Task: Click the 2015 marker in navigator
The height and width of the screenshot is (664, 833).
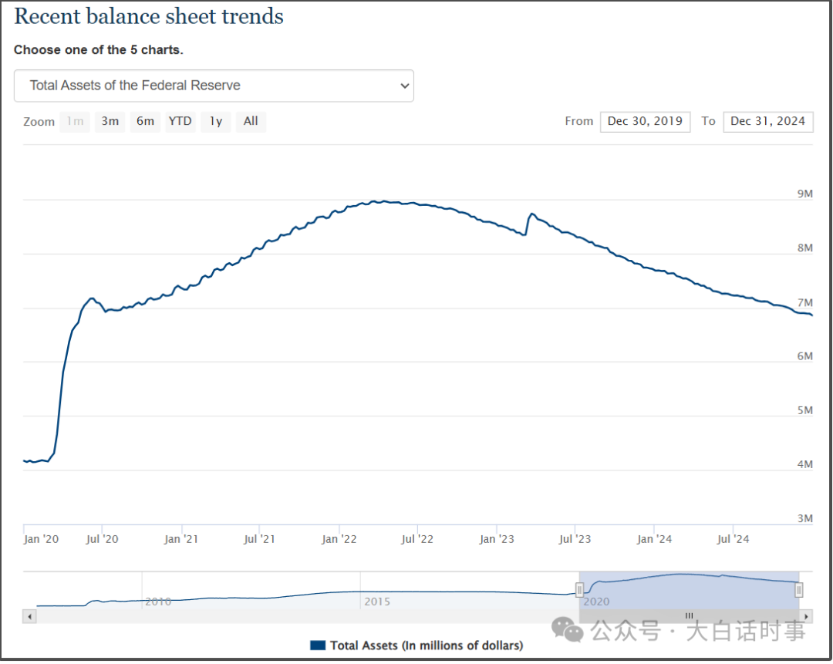Action: point(377,602)
